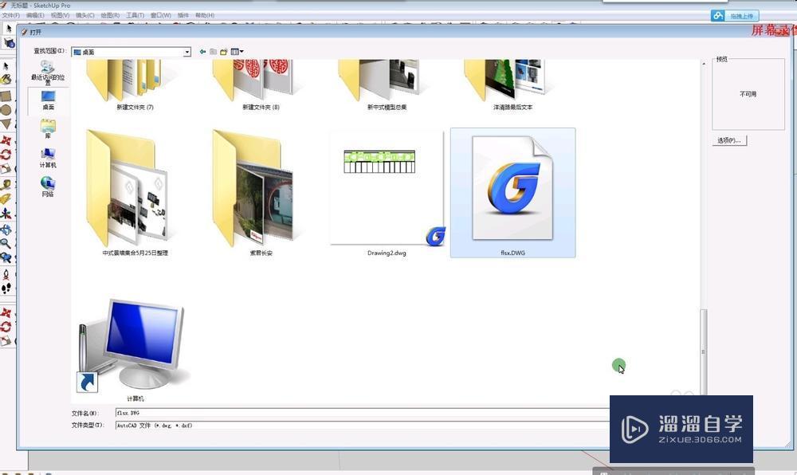Viewport: 797px width, 475px height.
Task: Select the Orbit tool
Action: click(6, 230)
